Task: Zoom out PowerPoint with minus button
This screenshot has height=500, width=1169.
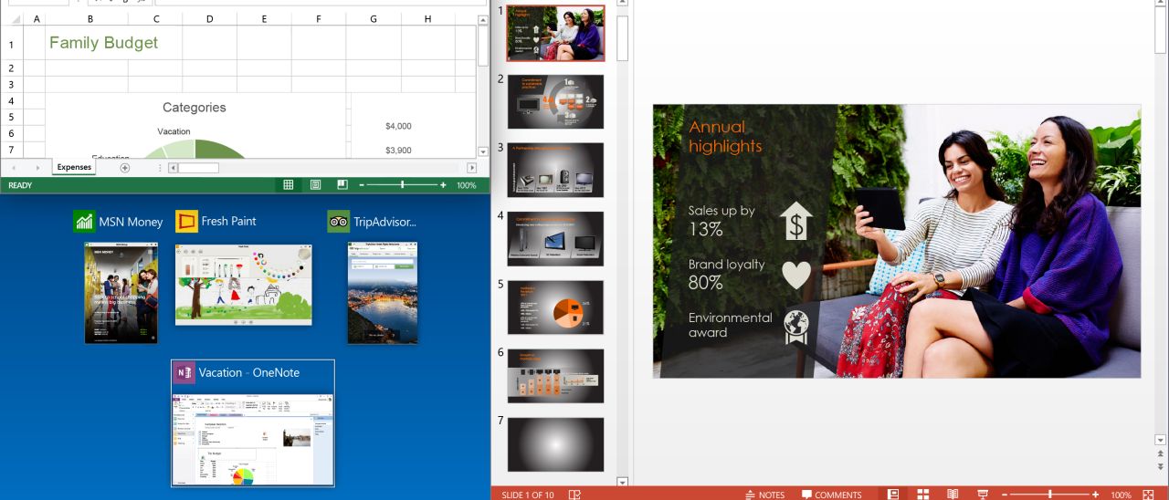Action: (x=1003, y=495)
